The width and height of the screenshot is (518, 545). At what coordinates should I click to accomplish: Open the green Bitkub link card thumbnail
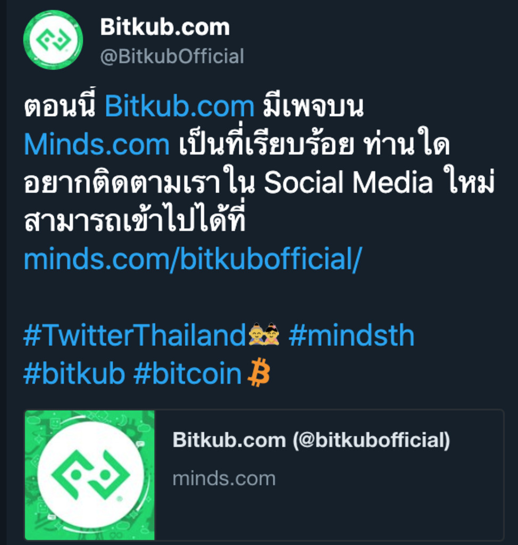[x=90, y=475]
